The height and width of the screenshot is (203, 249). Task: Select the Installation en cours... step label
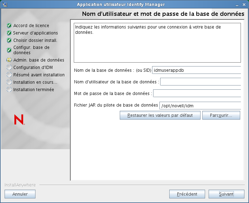(x=35, y=82)
